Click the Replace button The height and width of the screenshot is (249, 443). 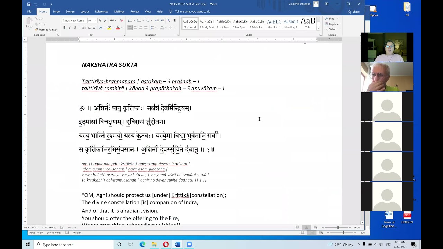pyautogui.click(x=332, y=24)
